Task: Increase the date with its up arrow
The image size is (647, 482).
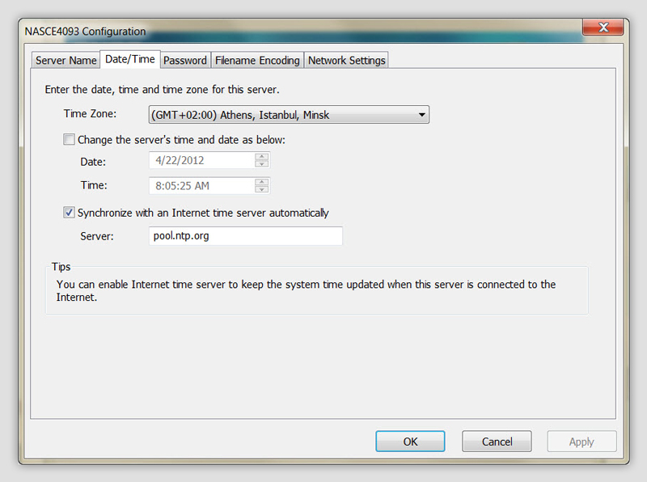Action: [261, 156]
